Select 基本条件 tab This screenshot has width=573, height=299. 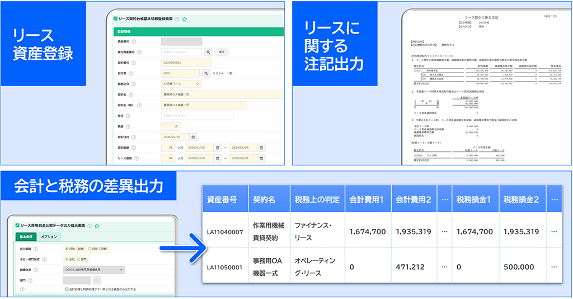click(x=26, y=237)
